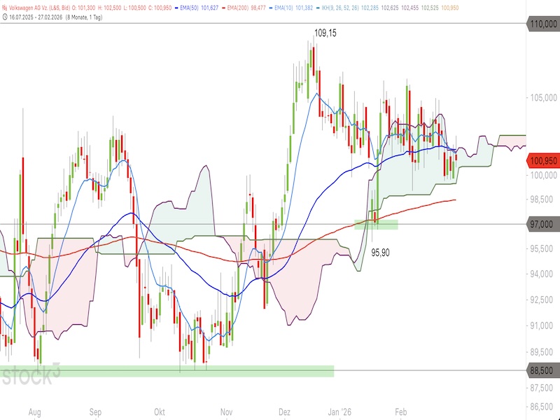
Task: Click the Jan '26 time axis label
Action: pyautogui.click(x=339, y=412)
